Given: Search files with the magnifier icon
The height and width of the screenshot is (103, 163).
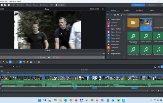Looking at the screenshot, I should point(118,15).
